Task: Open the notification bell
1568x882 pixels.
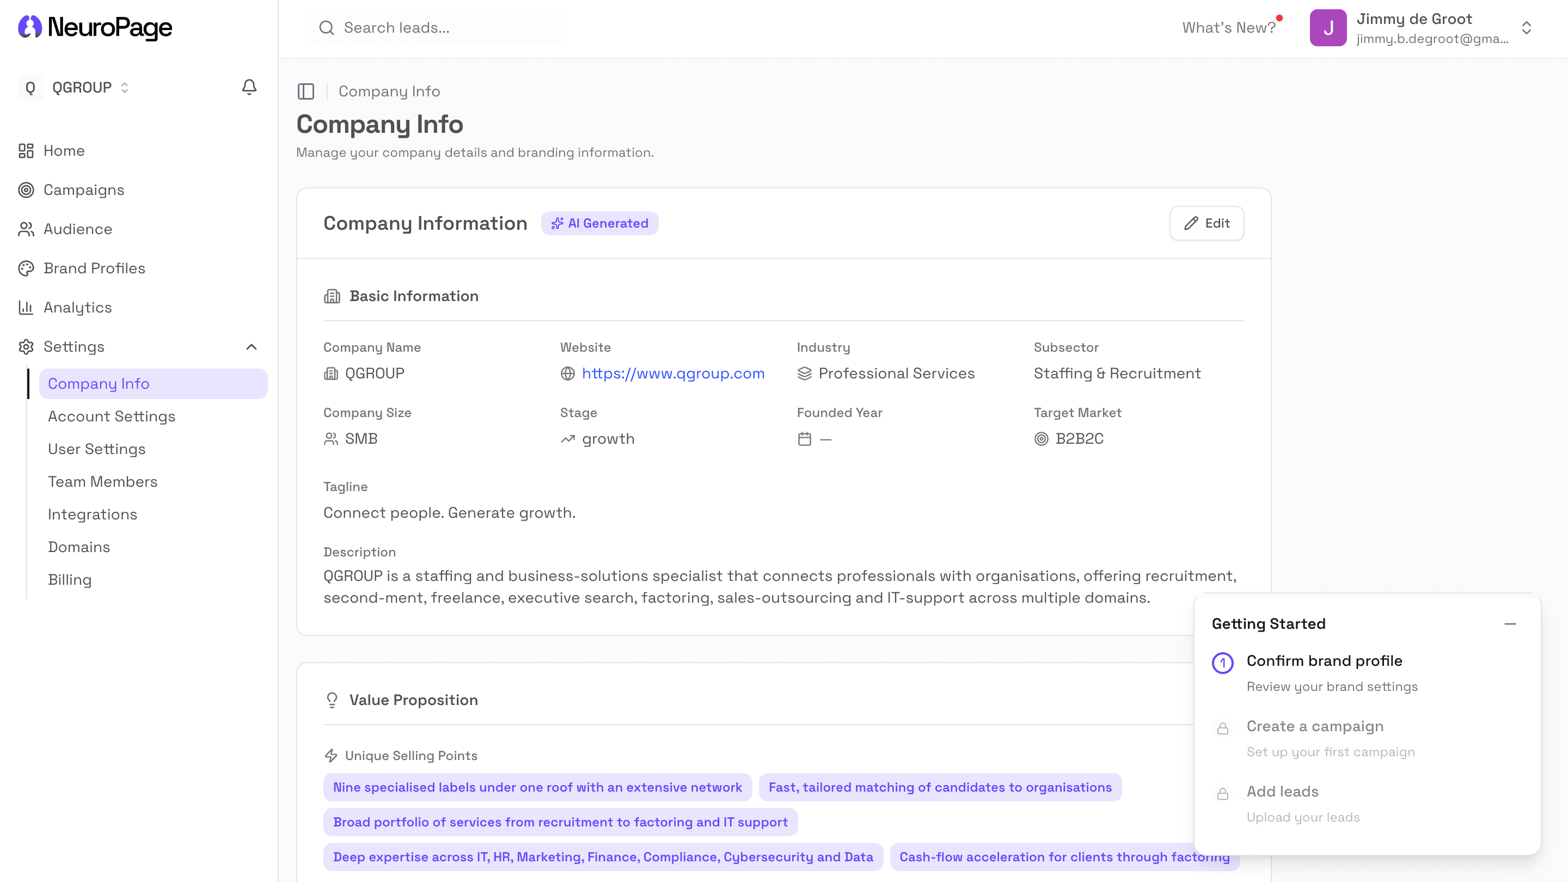Action: point(248,87)
